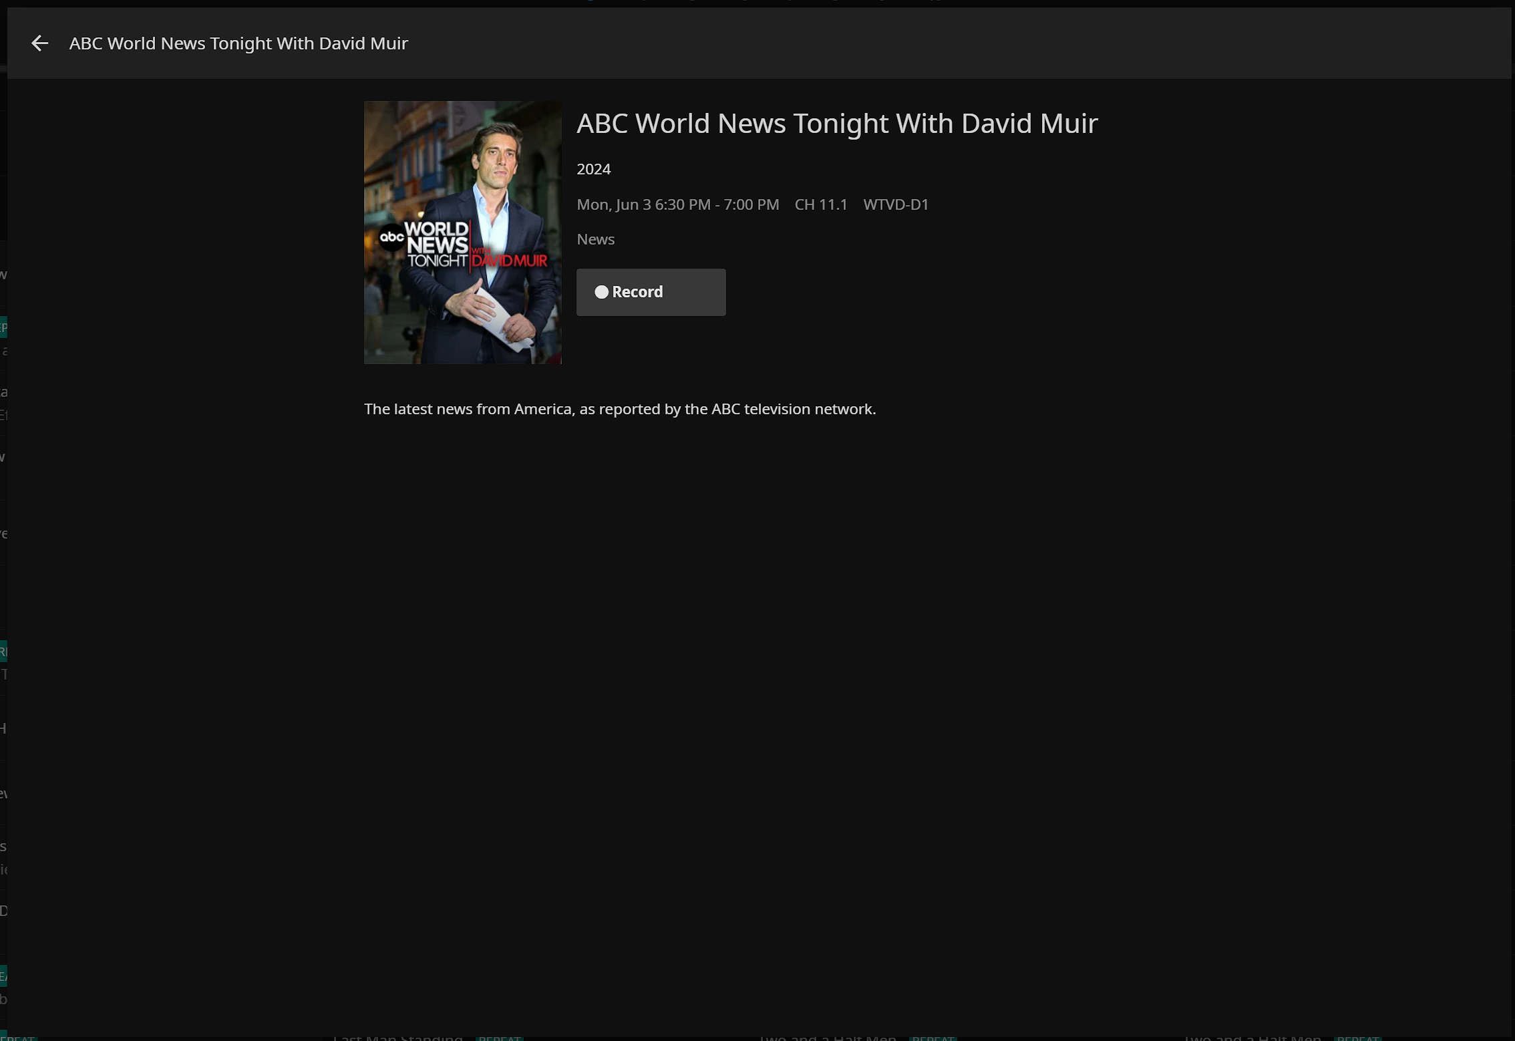Click the header bar program title
This screenshot has height=1041, width=1515.
click(238, 43)
